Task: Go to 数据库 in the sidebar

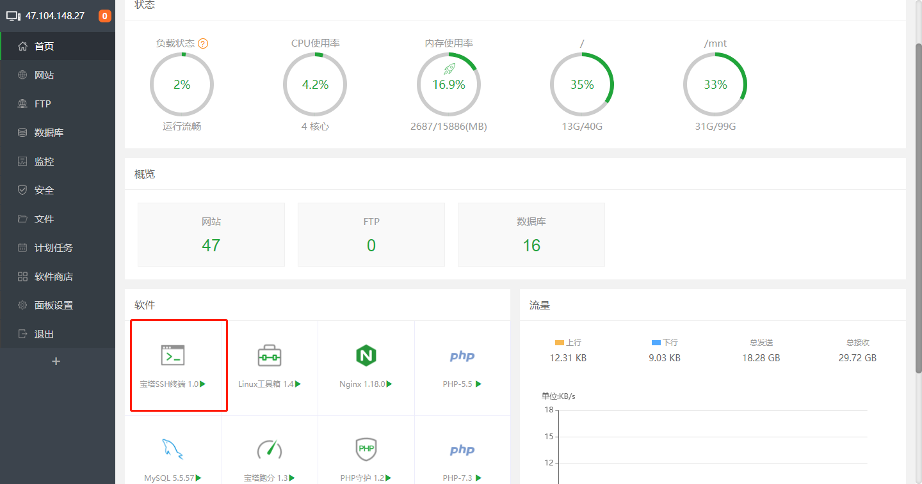Action: pyautogui.click(x=49, y=133)
